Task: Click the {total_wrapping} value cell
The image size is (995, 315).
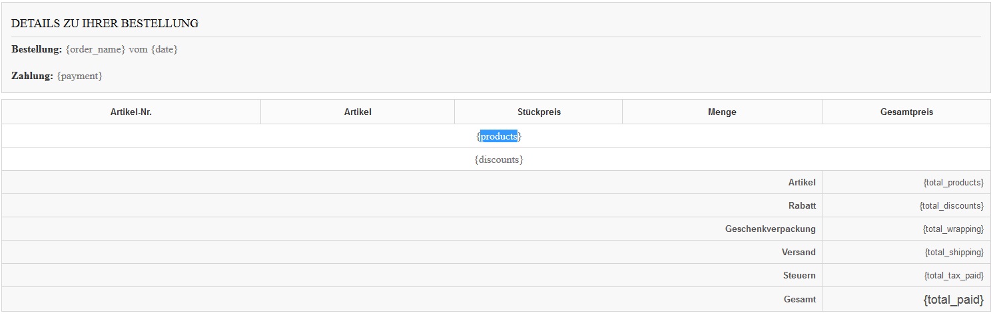Action: click(906, 229)
